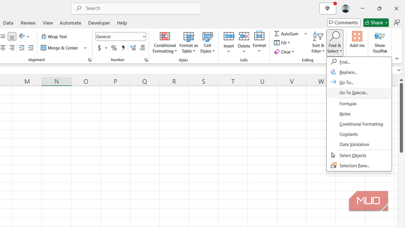Viewport: 405px width, 228px height.
Task: Click Show ToolPak button
Action: point(380,43)
